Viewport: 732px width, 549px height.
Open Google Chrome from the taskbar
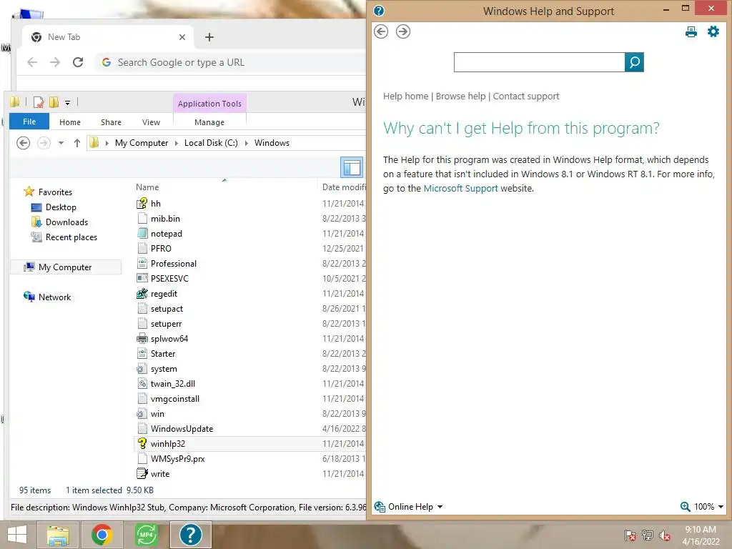pyautogui.click(x=102, y=535)
